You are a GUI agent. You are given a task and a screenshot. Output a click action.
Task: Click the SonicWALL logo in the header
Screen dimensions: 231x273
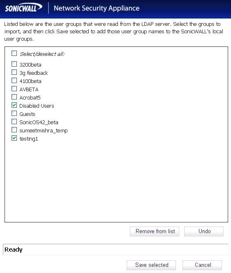23,8
